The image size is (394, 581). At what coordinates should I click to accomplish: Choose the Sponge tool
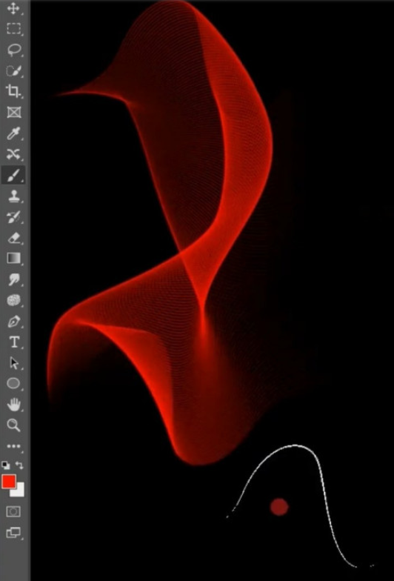13,300
